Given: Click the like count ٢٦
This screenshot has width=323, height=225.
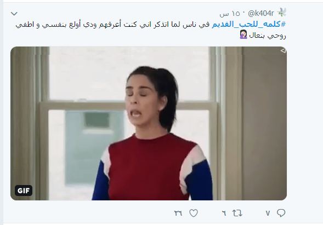Looking at the screenshot, I should tap(178, 214).
